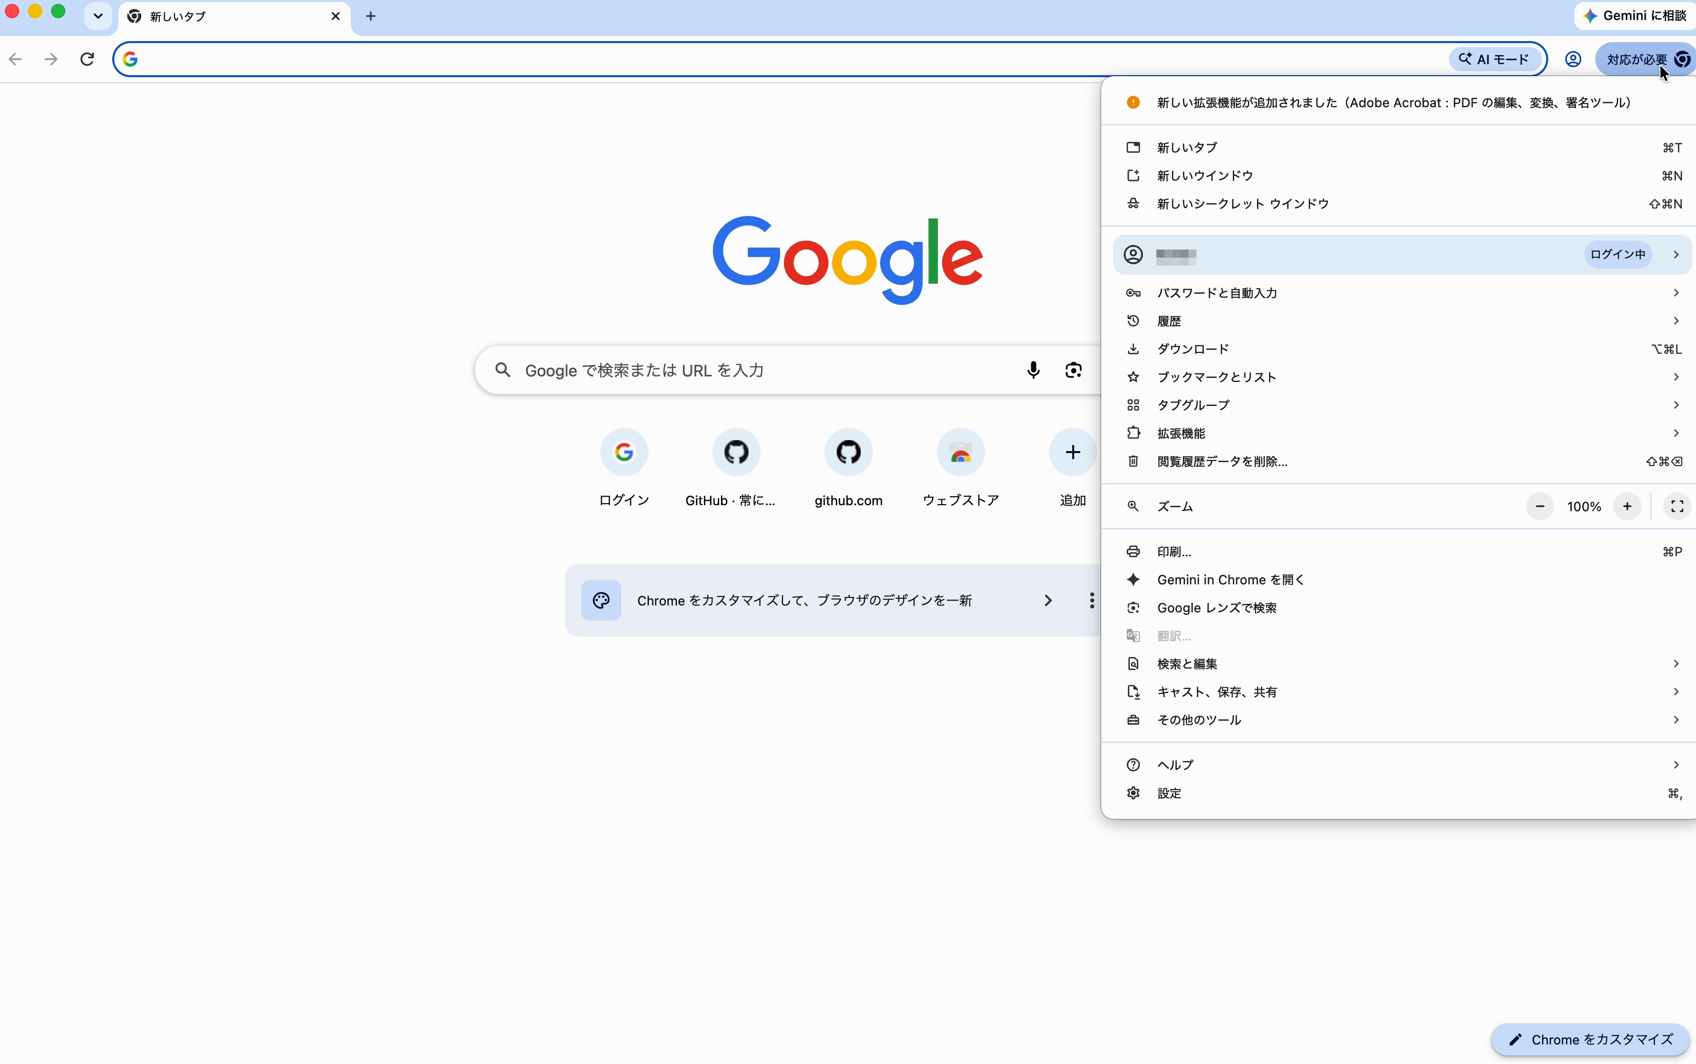Reload the current page
The image size is (1696, 1064).
pos(87,59)
